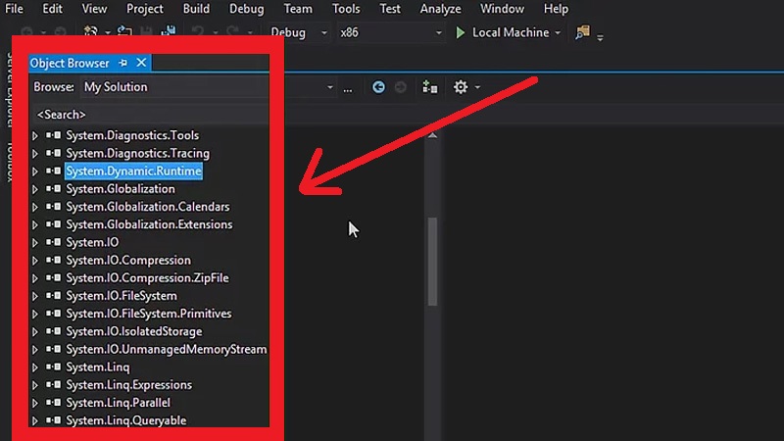Image resolution: width=784 pixels, height=441 pixels.
Task: Click assembly icon of System.IO.Compression
Action: (54, 260)
